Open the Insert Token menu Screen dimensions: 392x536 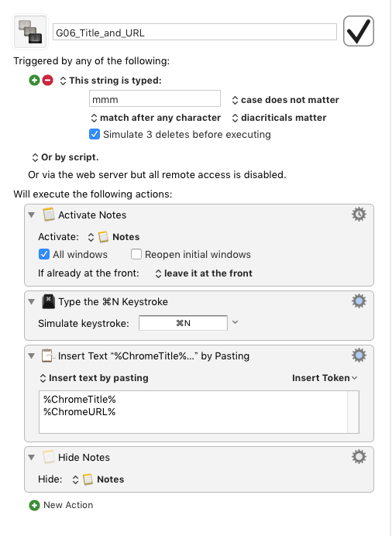(x=325, y=378)
